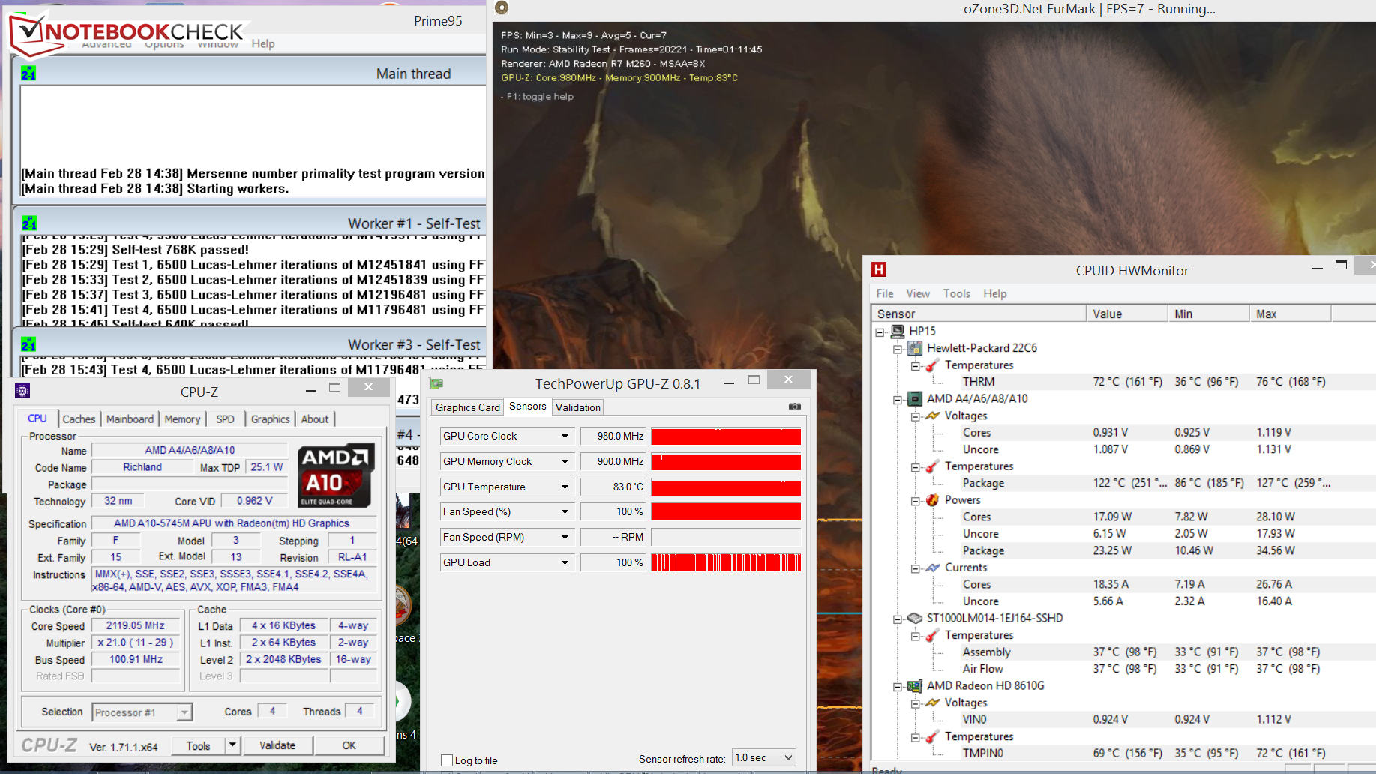This screenshot has height=774, width=1376.
Task: Click the thermometer icon of Temperatures above TMPIN0
Action: 932,736
